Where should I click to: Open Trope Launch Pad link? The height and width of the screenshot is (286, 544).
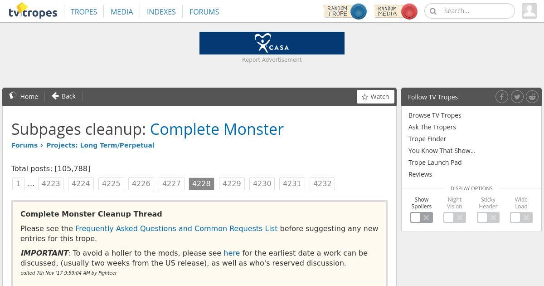click(435, 163)
